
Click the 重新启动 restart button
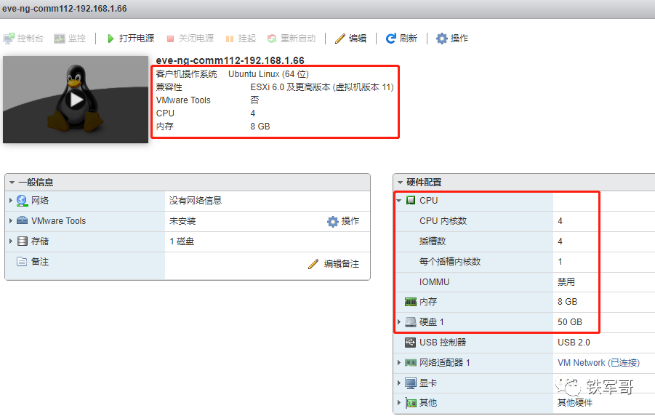point(292,39)
